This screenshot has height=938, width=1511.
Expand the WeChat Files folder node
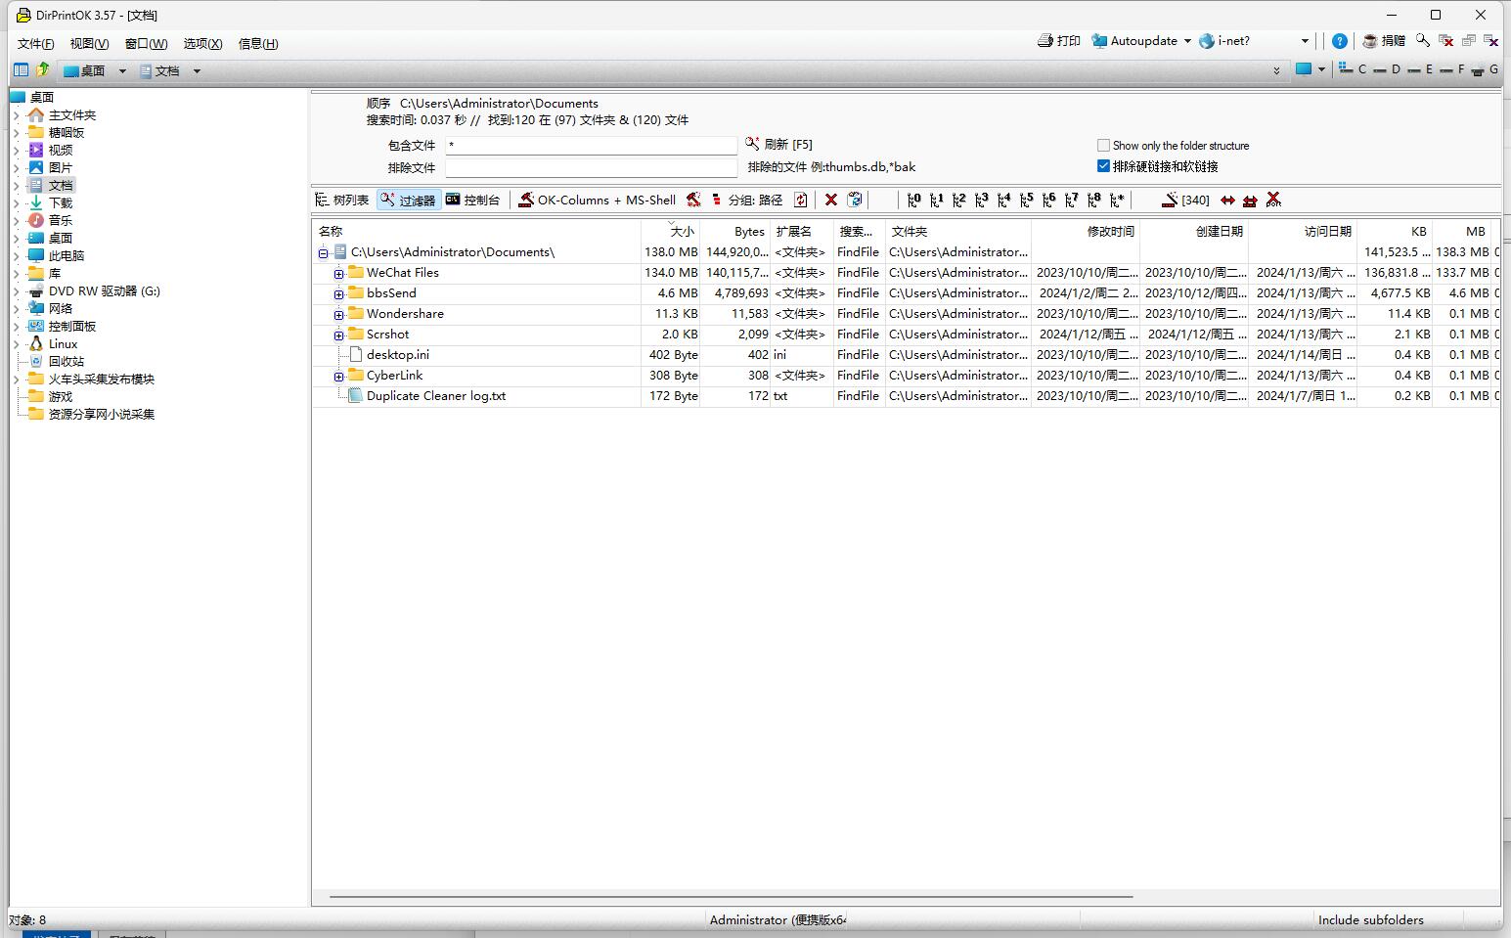coord(338,273)
